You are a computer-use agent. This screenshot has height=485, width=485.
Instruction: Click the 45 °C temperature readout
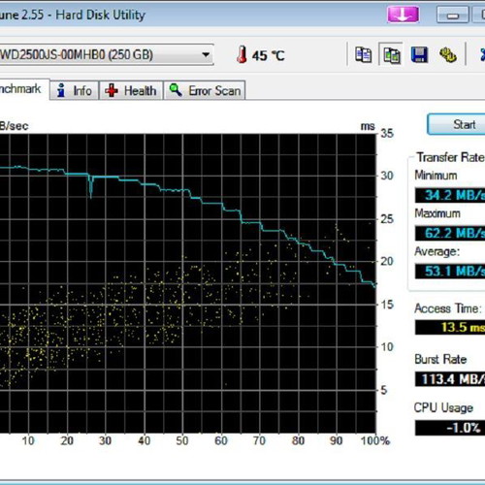click(x=268, y=55)
